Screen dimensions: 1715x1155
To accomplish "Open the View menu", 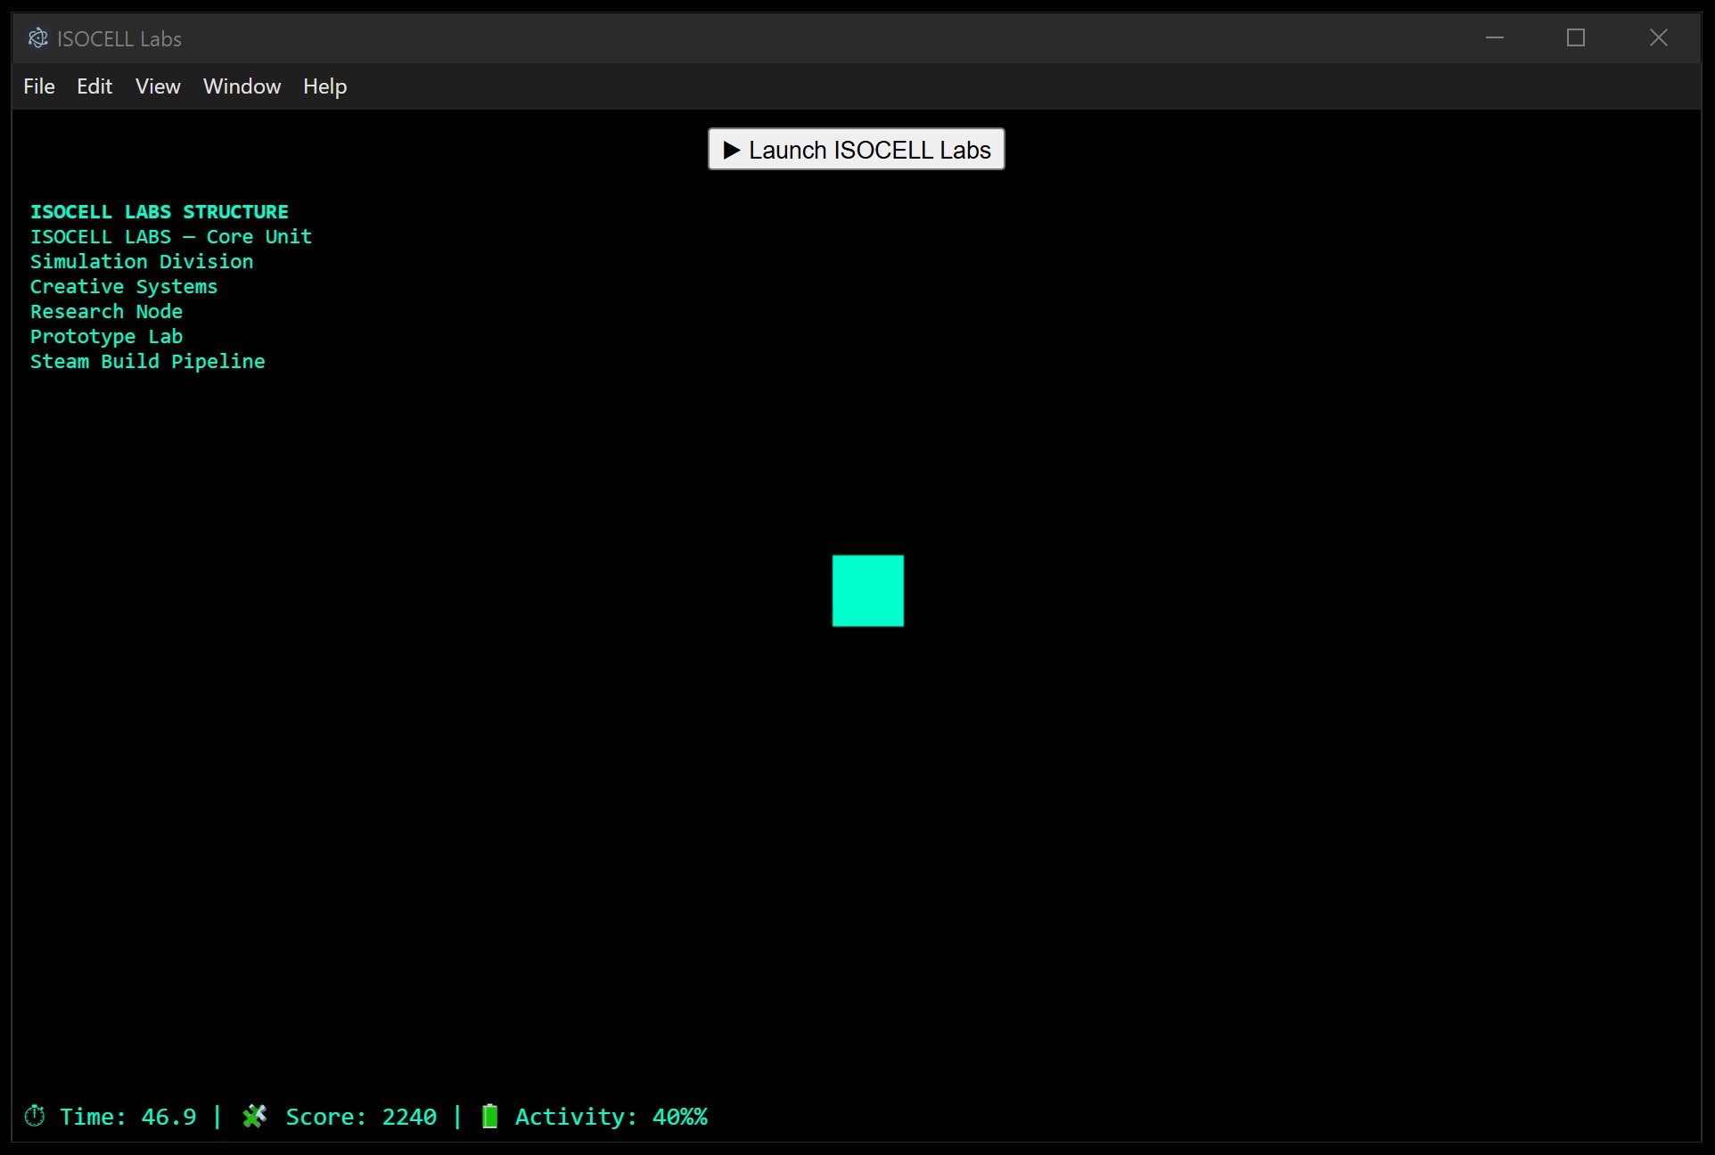I will point(158,86).
